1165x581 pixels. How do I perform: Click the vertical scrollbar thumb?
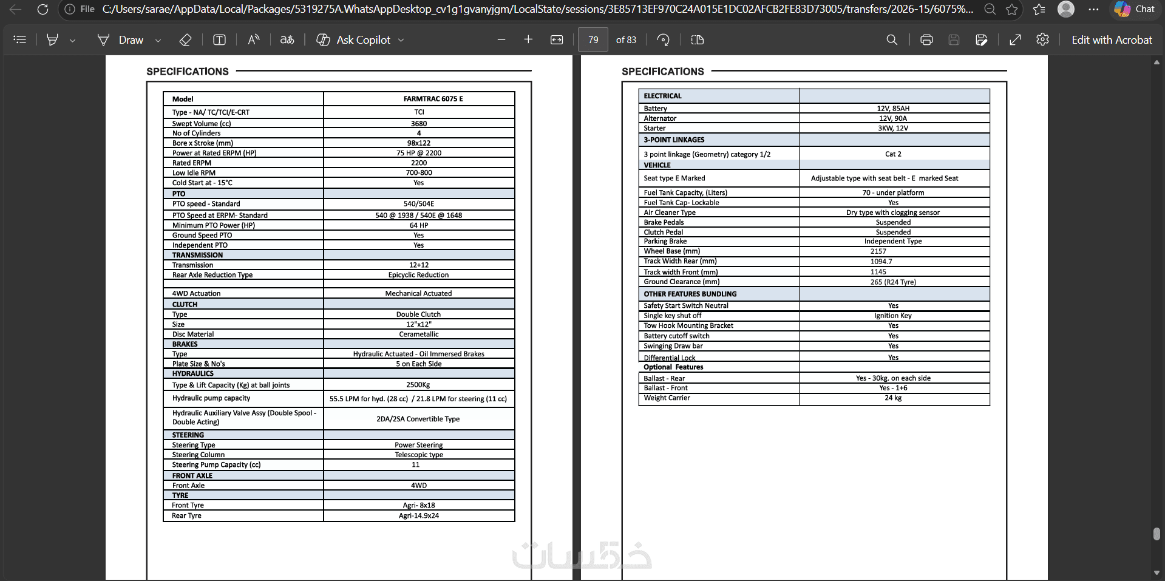pyautogui.click(x=1157, y=534)
